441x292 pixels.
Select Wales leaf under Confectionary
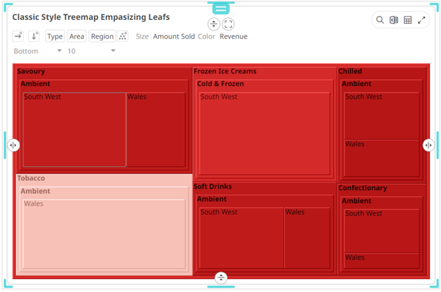(x=382, y=261)
